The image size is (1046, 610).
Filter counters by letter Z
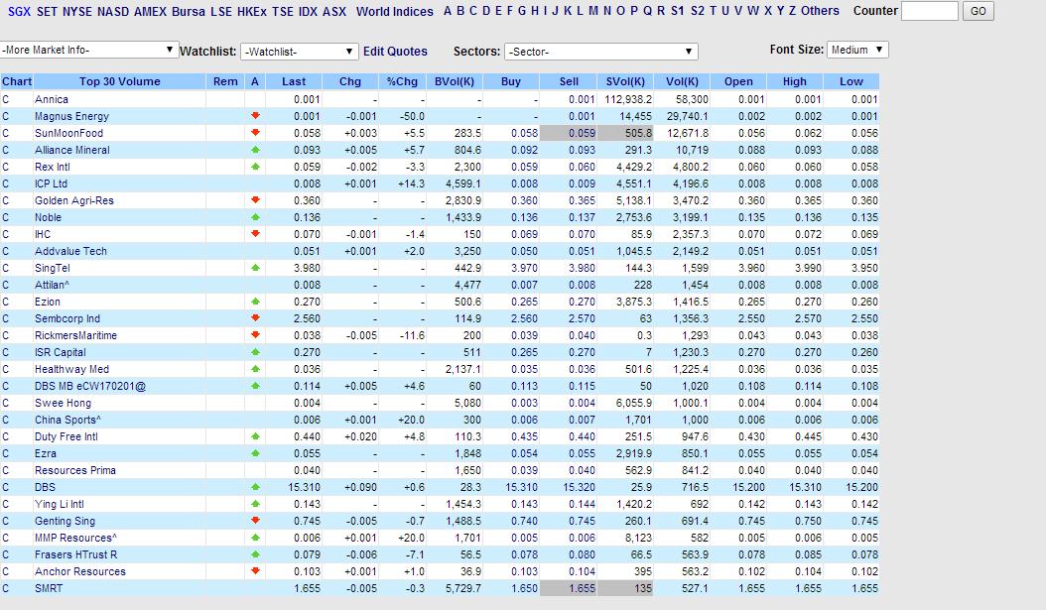click(x=793, y=11)
